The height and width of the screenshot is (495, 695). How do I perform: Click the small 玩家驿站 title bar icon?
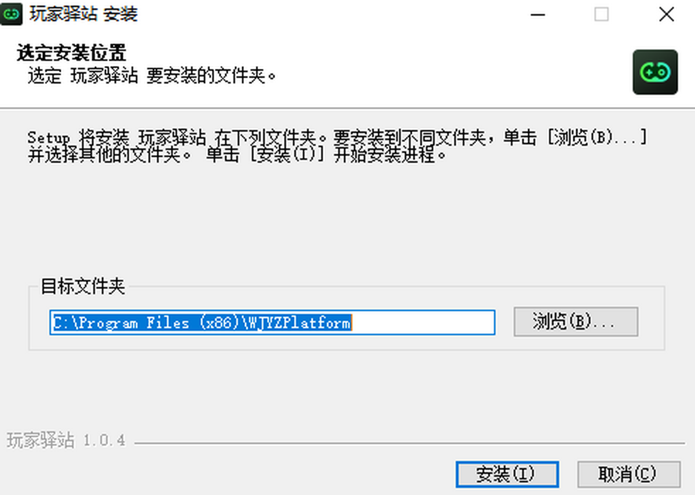coord(12,14)
